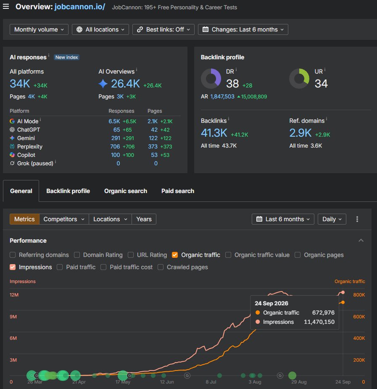This screenshot has width=377, height=389.
Task: Open the Daily interval dropdown
Action: click(332, 219)
